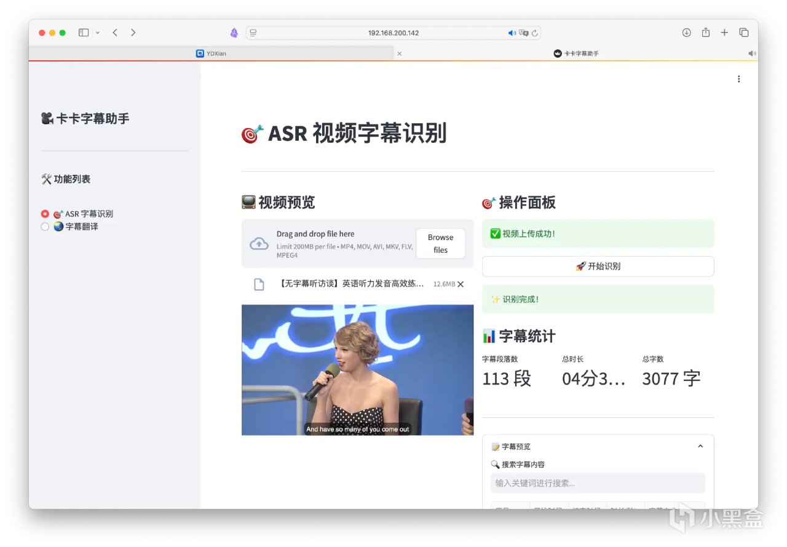This screenshot has height=547, width=787.
Task: Remove the uploaded 12.6MB file with the X
Action: tap(461, 284)
